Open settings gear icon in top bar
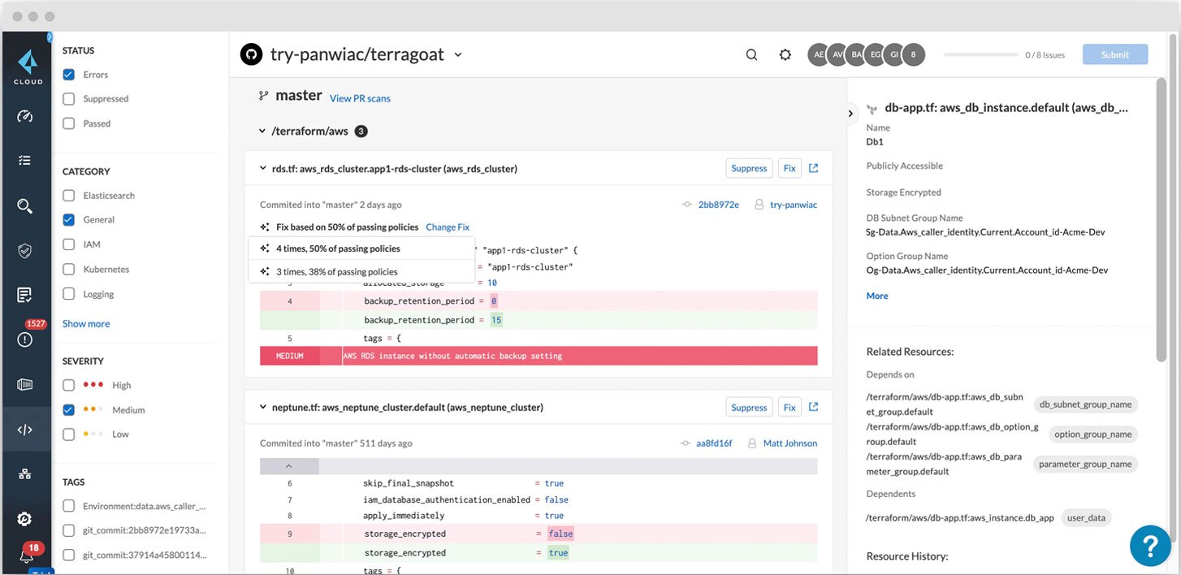The width and height of the screenshot is (1181, 575). pos(785,54)
